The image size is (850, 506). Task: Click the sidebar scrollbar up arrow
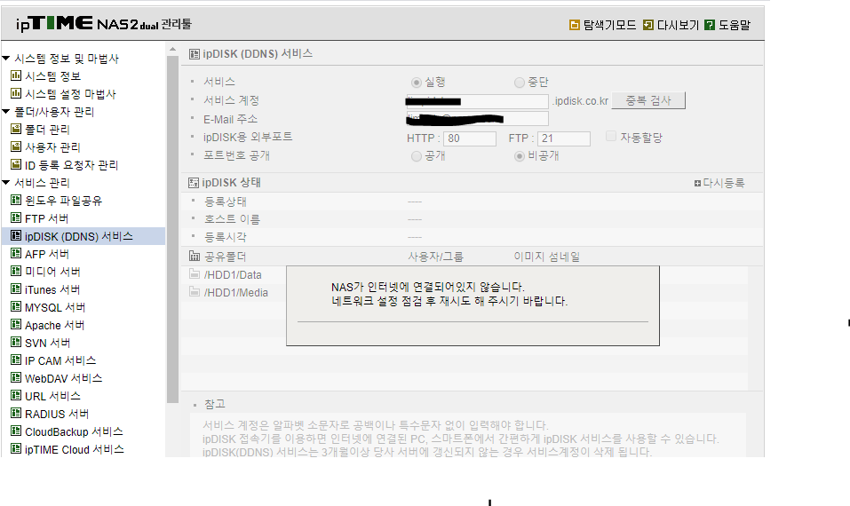coord(173,50)
